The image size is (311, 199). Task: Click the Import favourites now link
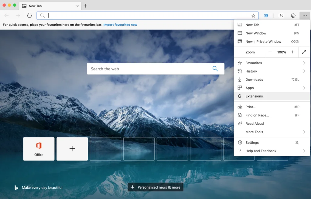pyautogui.click(x=120, y=25)
